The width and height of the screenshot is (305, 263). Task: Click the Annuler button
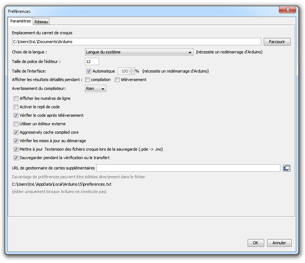[x=279, y=243]
